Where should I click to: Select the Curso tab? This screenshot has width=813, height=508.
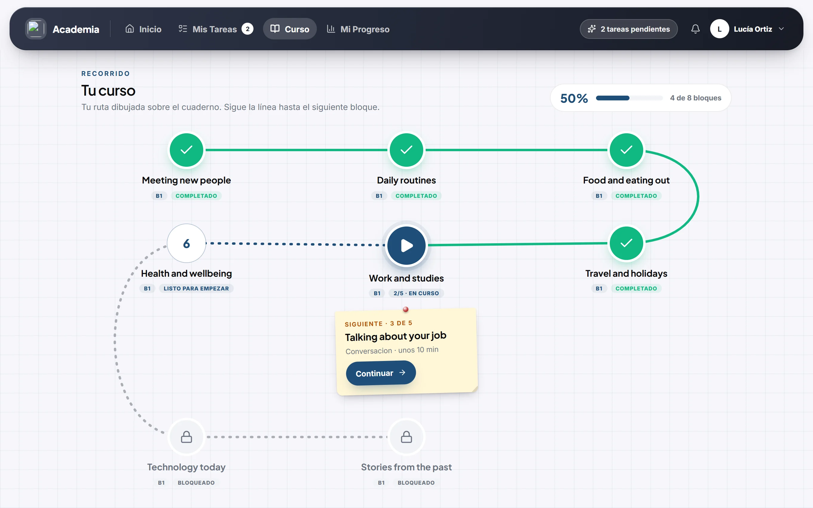coord(290,29)
